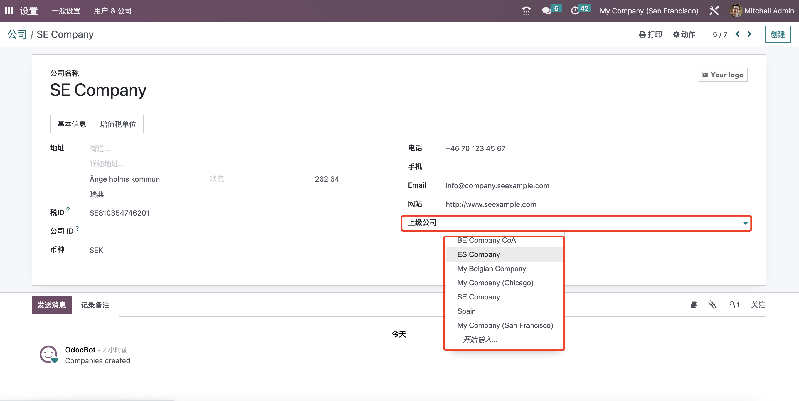
Task: Open the developer tools wrench icon
Action: point(714,11)
